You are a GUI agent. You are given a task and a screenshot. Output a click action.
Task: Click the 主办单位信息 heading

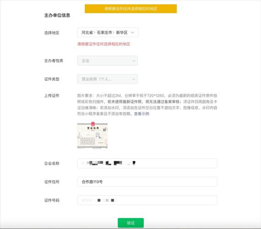point(57,15)
